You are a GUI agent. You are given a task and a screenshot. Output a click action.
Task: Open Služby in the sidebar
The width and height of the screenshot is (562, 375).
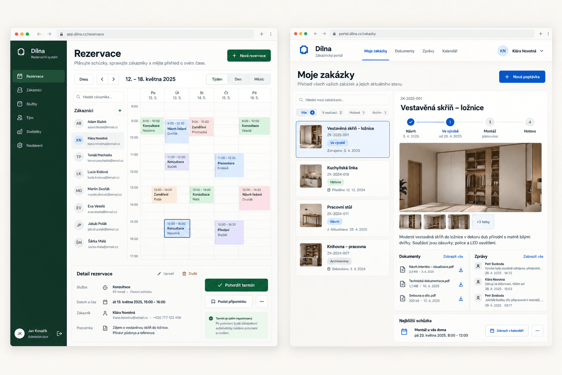tap(38, 104)
